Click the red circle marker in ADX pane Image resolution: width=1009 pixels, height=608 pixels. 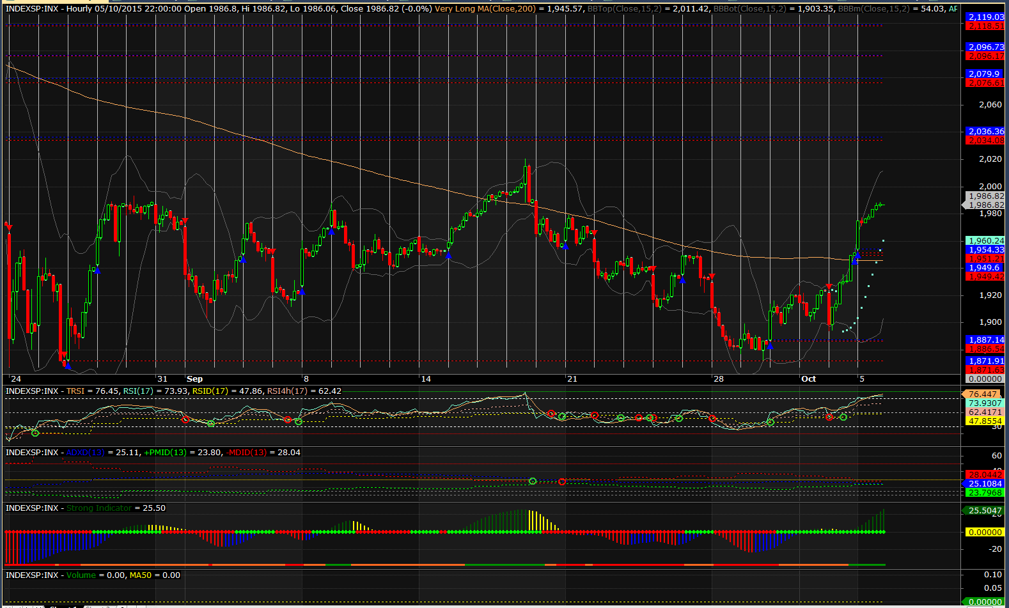coord(562,482)
